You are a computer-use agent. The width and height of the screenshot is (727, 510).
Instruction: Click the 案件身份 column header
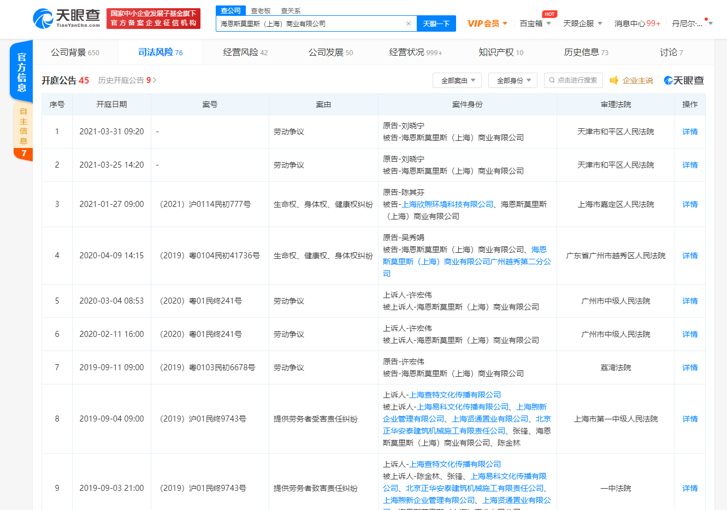click(x=468, y=104)
